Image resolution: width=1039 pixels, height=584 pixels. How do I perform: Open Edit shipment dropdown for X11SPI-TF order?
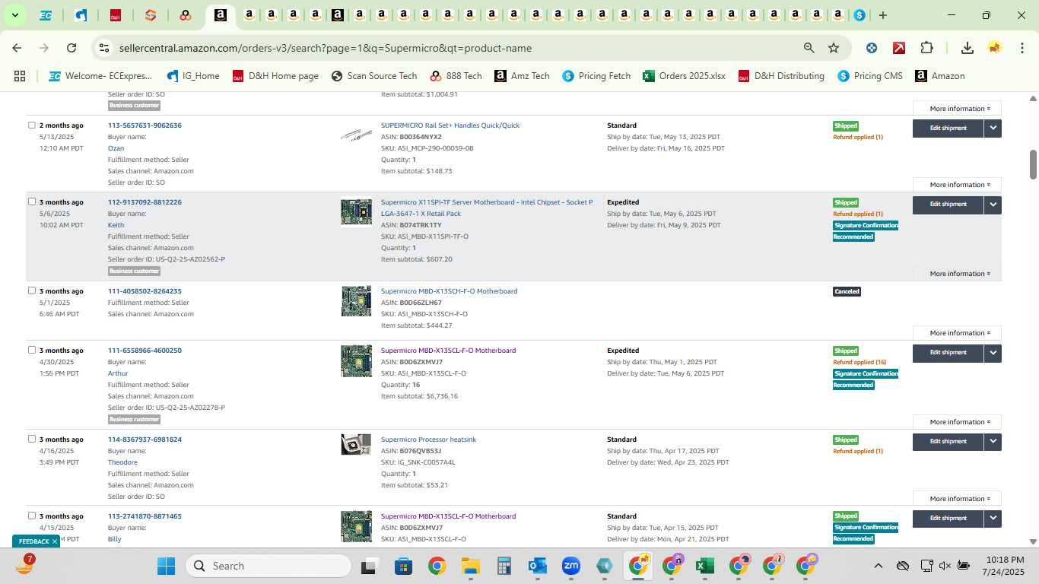point(993,205)
